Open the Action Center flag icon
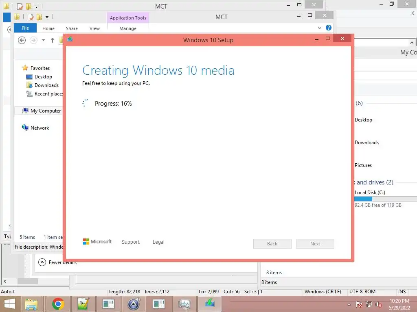The image size is (417, 312). [x=359, y=304]
